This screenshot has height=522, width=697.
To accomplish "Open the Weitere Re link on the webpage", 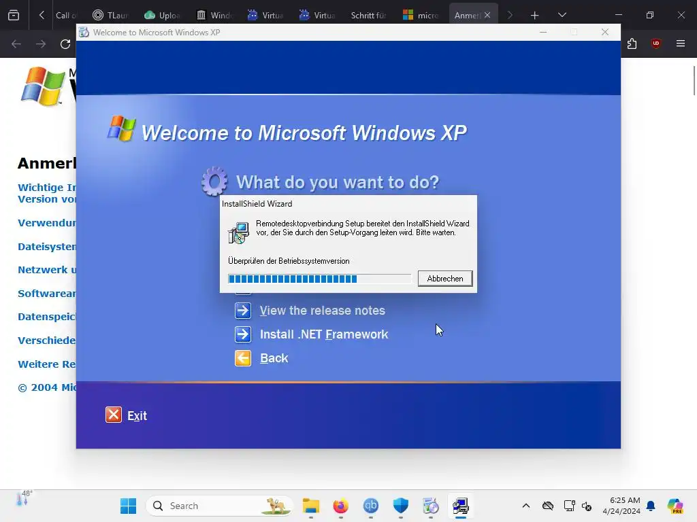I will click(x=47, y=364).
